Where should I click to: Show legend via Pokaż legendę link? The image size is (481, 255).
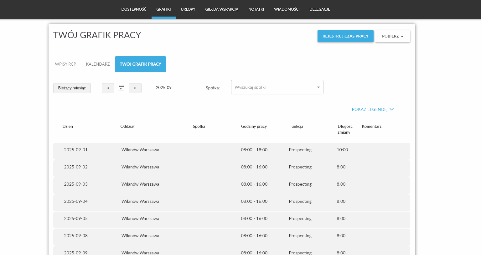[369, 109]
